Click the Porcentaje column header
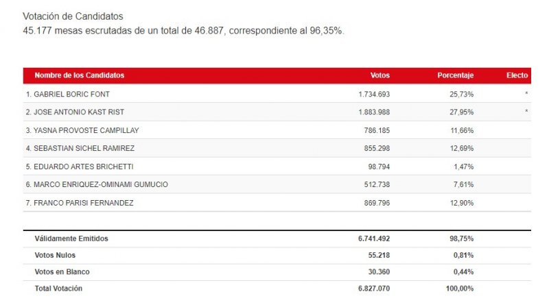The height and width of the screenshot is (307, 549). 455,75
